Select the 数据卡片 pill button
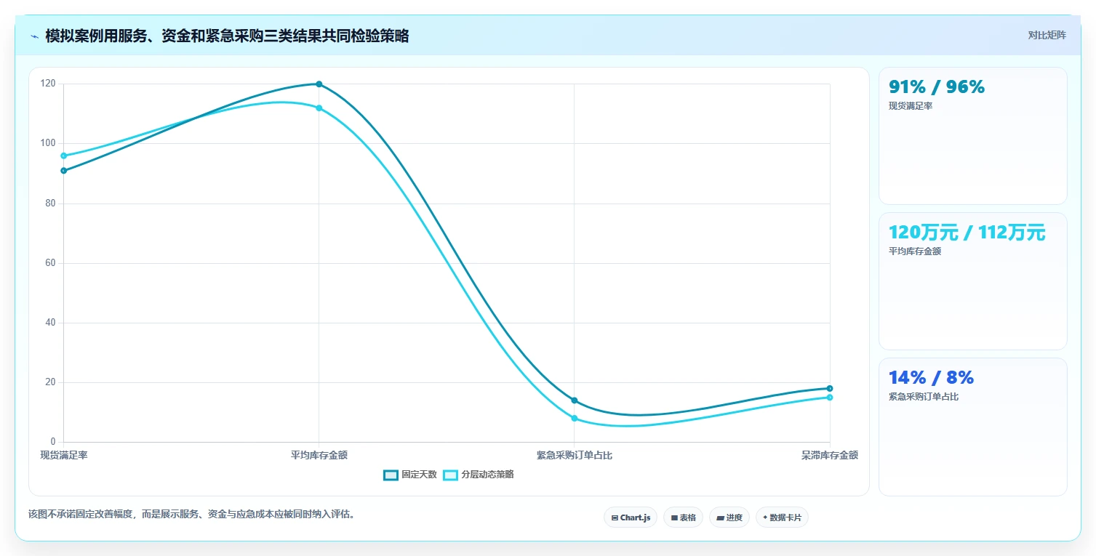 782,517
